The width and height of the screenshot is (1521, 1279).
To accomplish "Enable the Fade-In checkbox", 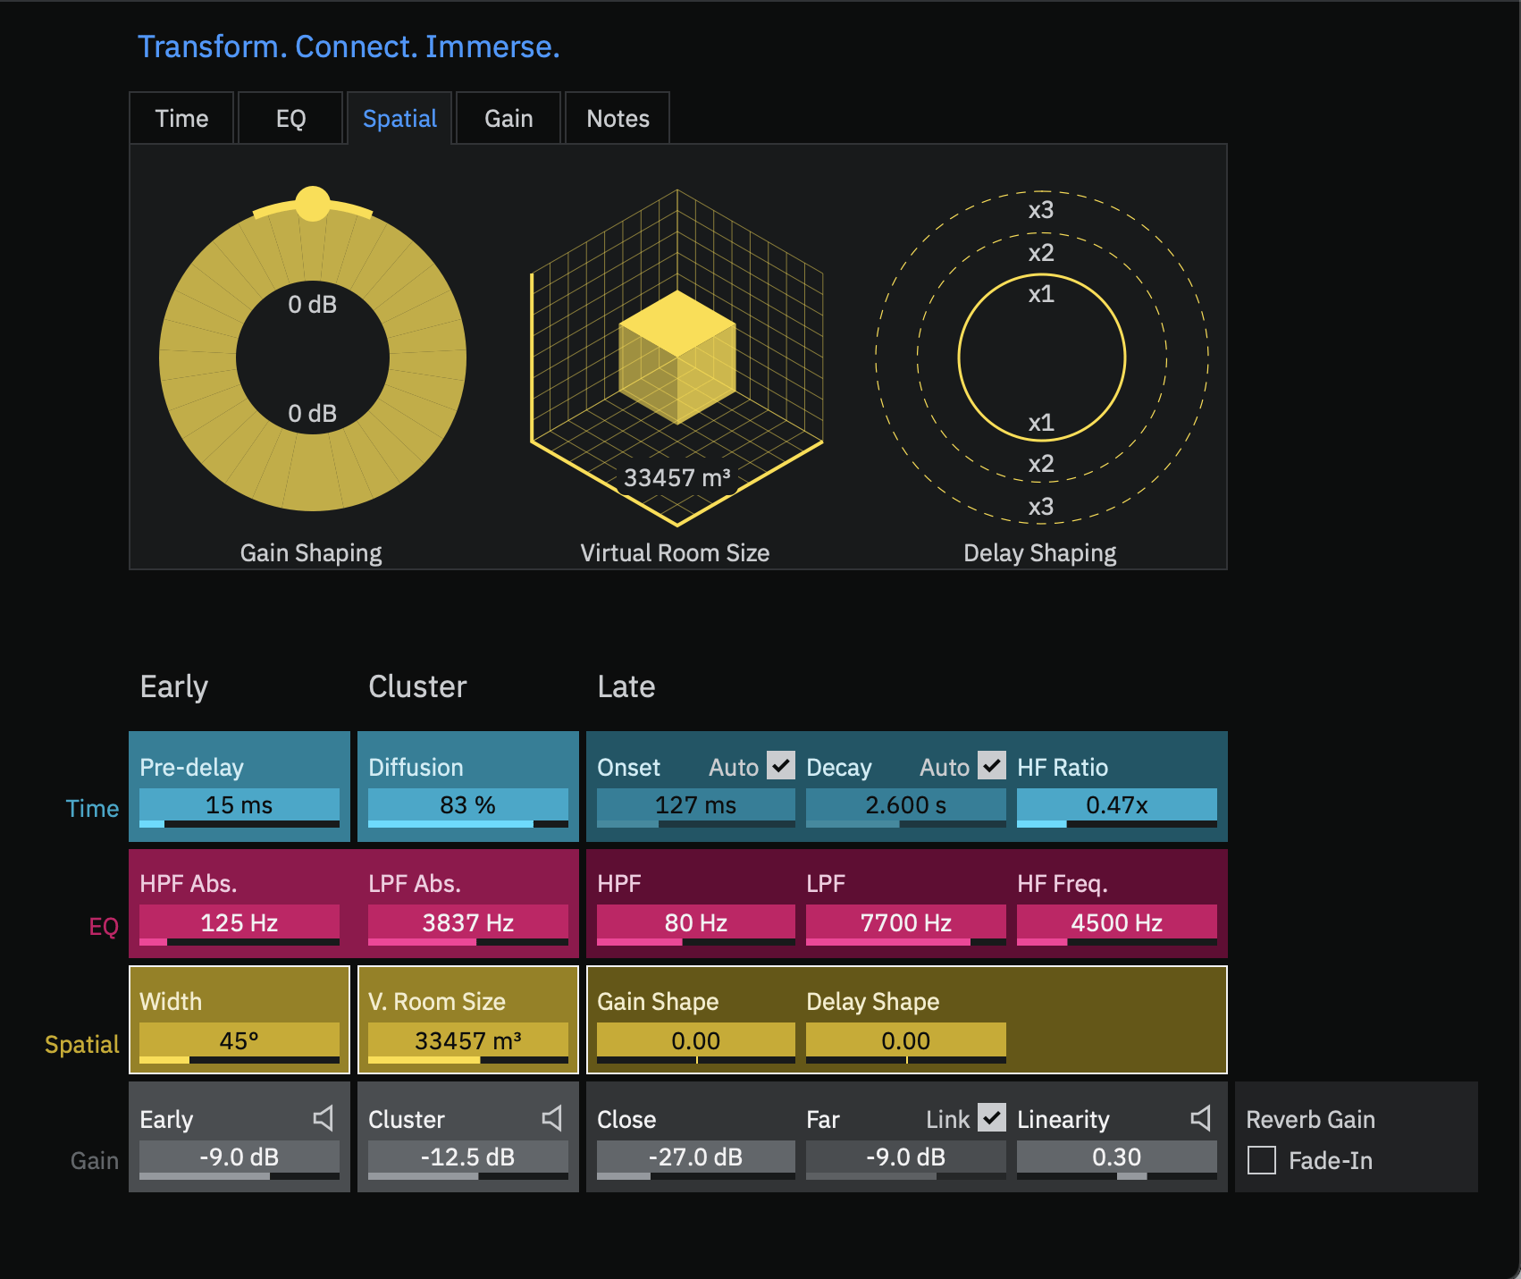I will 1262,1160.
